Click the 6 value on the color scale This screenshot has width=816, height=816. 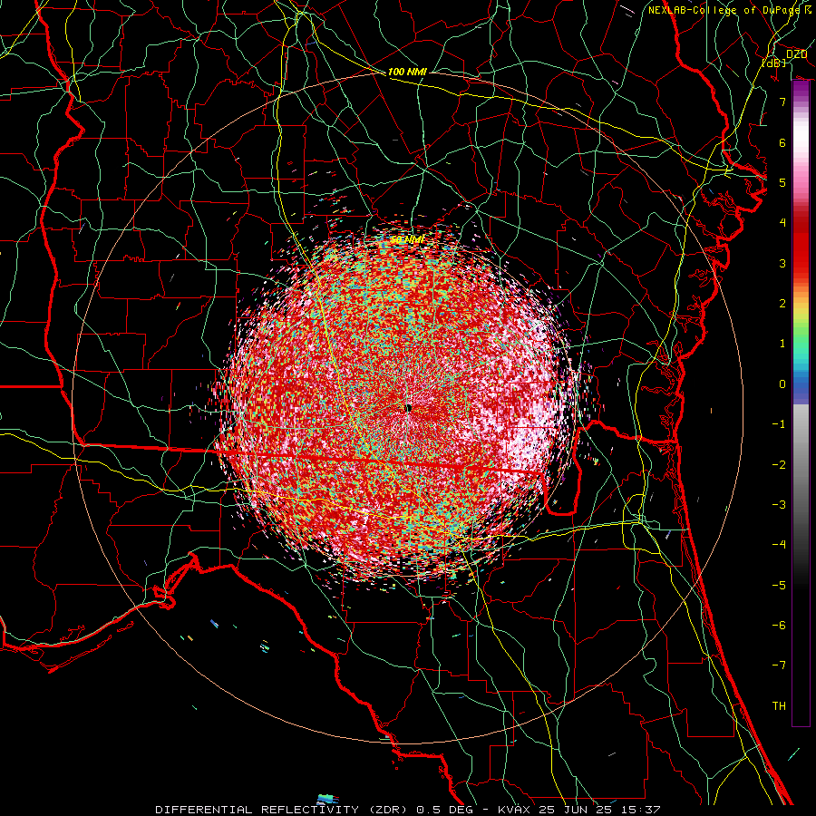click(x=782, y=142)
